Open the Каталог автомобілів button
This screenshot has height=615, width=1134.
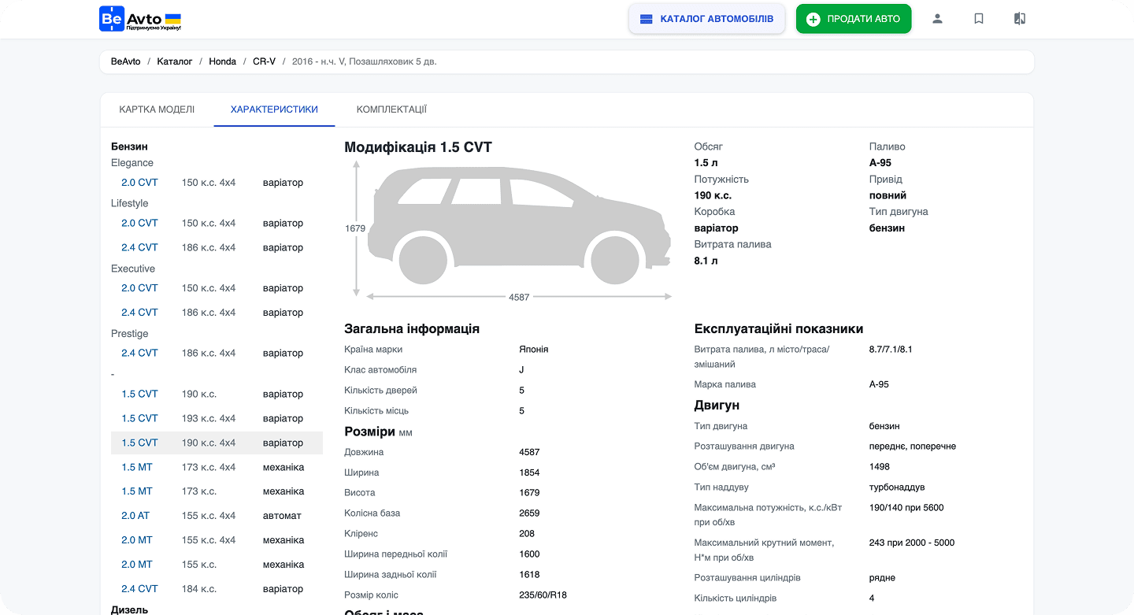coord(707,19)
